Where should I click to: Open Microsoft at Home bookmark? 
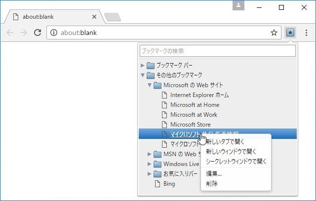195,105
